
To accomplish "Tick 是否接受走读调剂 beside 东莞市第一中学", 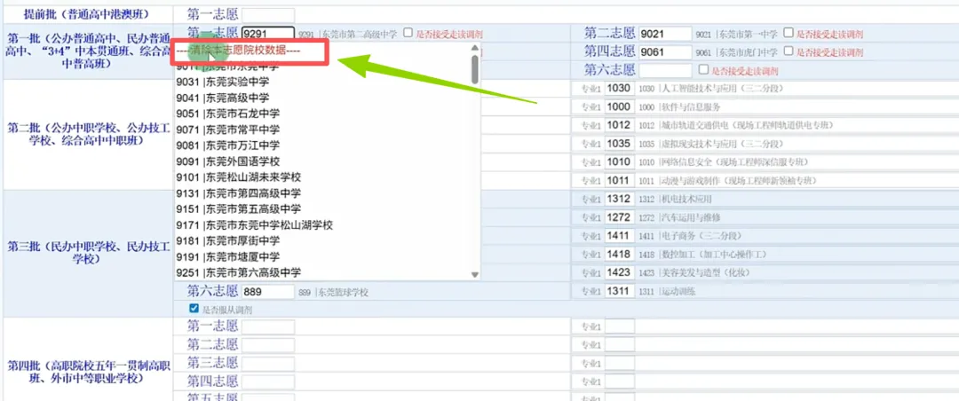I will click(789, 33).
